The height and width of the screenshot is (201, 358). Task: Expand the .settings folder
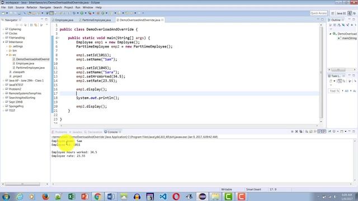7,46
